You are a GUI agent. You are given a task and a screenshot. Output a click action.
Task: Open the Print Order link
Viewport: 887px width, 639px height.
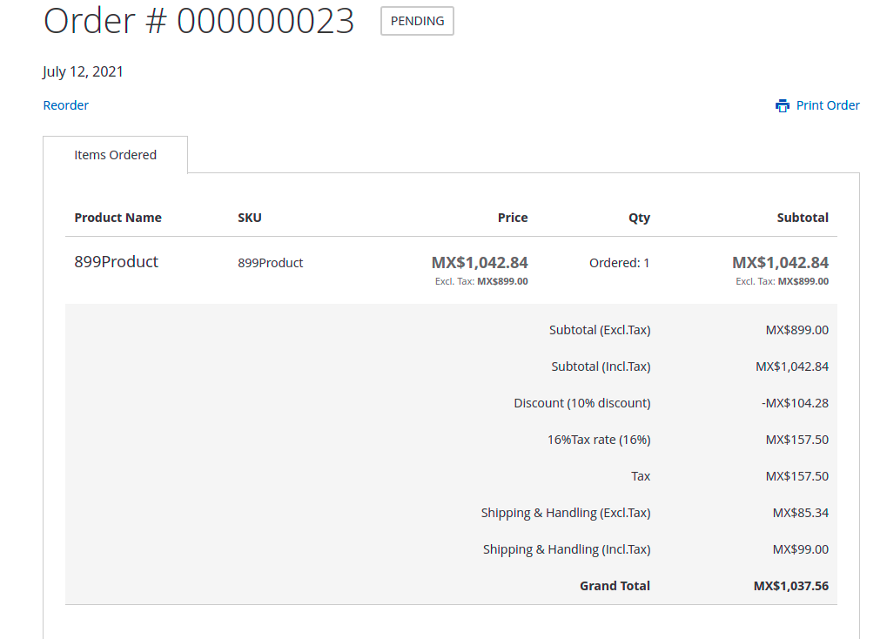(x=827, y=104)
